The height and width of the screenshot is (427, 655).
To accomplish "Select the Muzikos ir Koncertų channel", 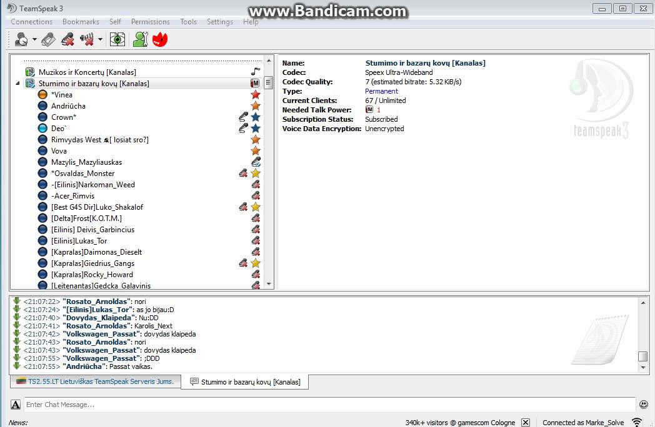I will (x=87, y=72).
